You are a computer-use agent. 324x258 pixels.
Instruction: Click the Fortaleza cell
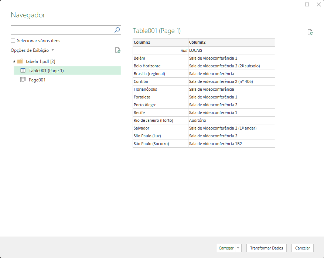click(160, 97)
